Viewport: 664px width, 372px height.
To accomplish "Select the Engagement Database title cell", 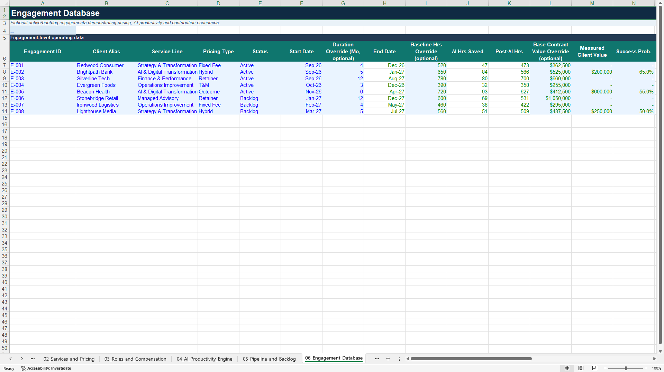I will (333, 13).
